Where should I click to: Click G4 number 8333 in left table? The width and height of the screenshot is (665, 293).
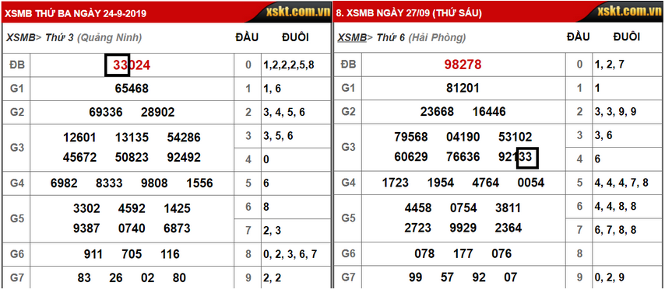(109, 183)
